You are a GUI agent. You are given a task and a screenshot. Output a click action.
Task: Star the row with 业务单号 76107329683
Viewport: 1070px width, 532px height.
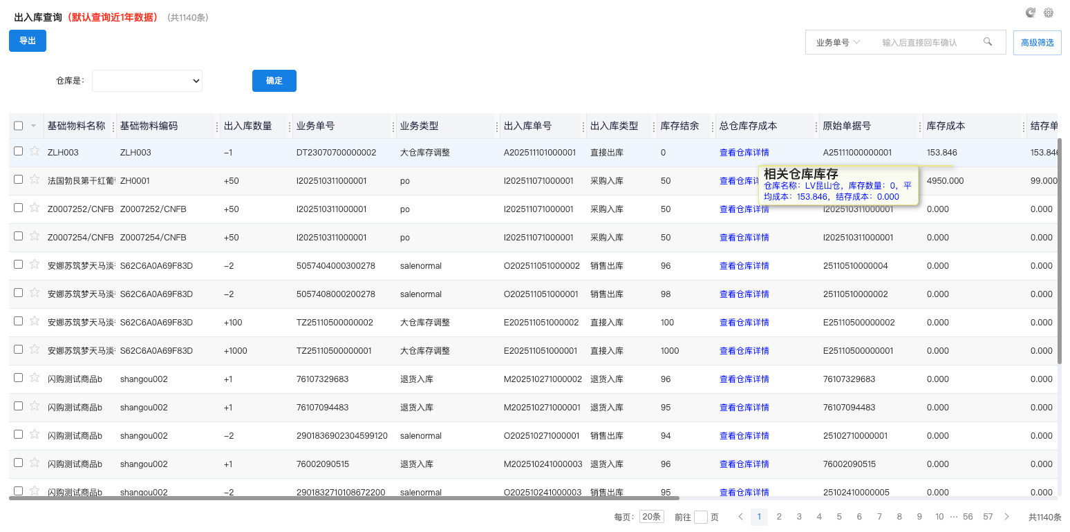[x=35, y=378]
